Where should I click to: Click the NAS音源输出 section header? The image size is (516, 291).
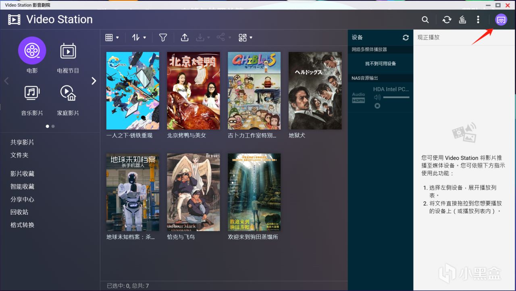(x=365, y=78)
